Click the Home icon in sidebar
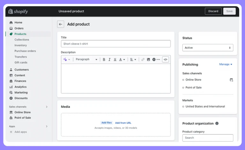 point(11,23)
